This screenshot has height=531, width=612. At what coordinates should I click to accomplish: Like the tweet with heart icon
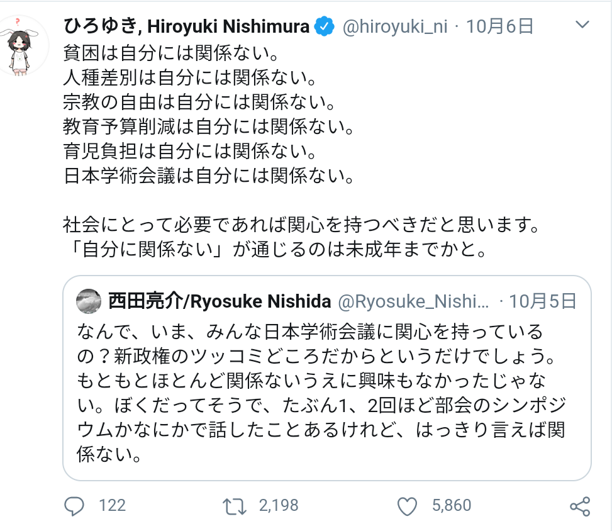tap(407, 506)
